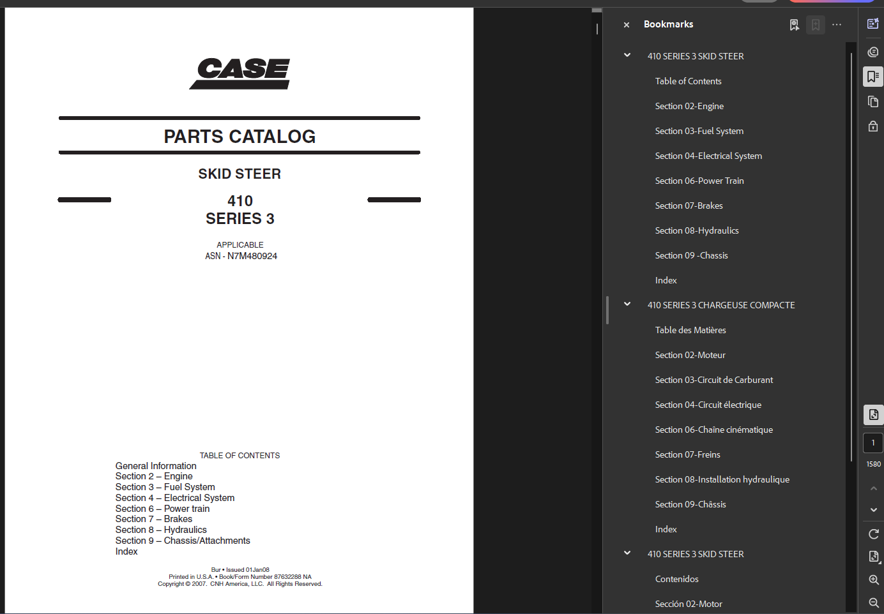Select Section 04-Circuit électrique bookmark
Image resolution: width=884 pixels, height=614 pixels.
[x=708, y=405]
